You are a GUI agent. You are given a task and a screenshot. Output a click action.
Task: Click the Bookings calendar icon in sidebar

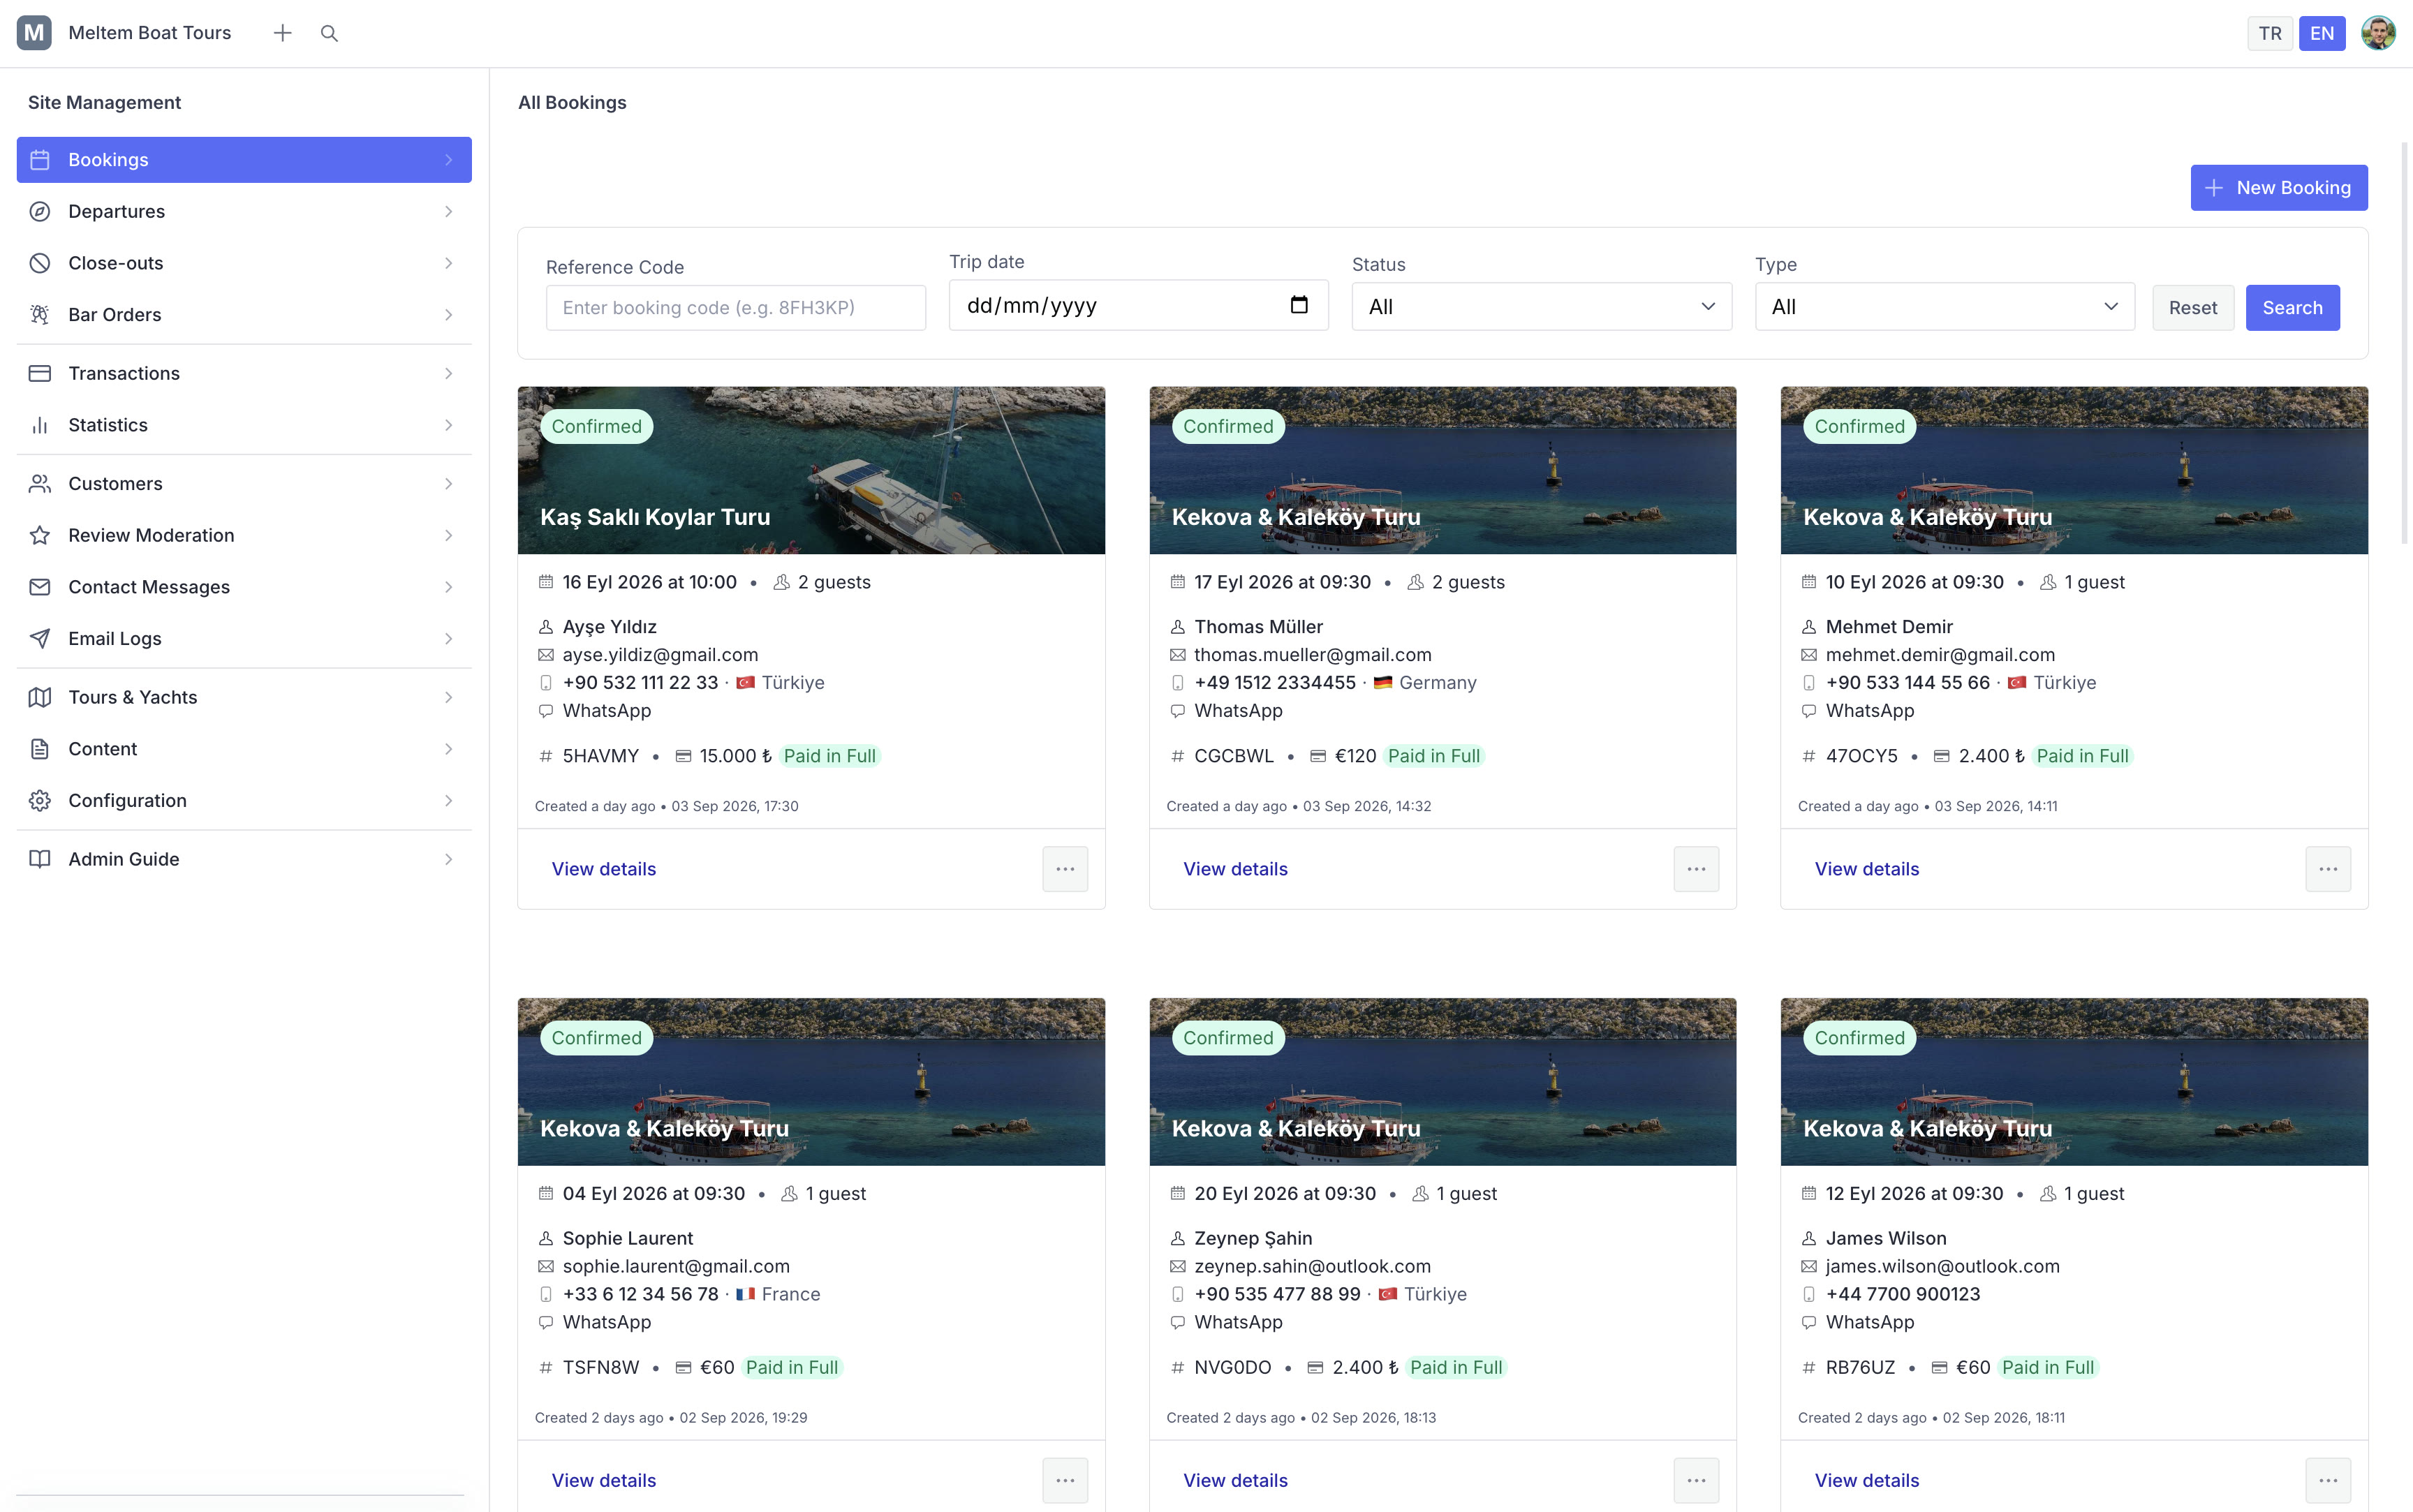coord(40,160)
